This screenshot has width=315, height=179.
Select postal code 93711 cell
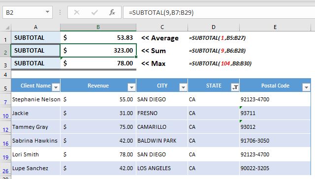[x=275, y=113]
